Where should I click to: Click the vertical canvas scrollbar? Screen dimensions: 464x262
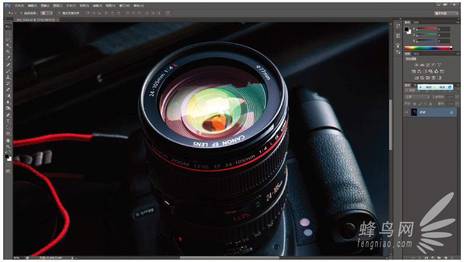click(x=391, y=125)
